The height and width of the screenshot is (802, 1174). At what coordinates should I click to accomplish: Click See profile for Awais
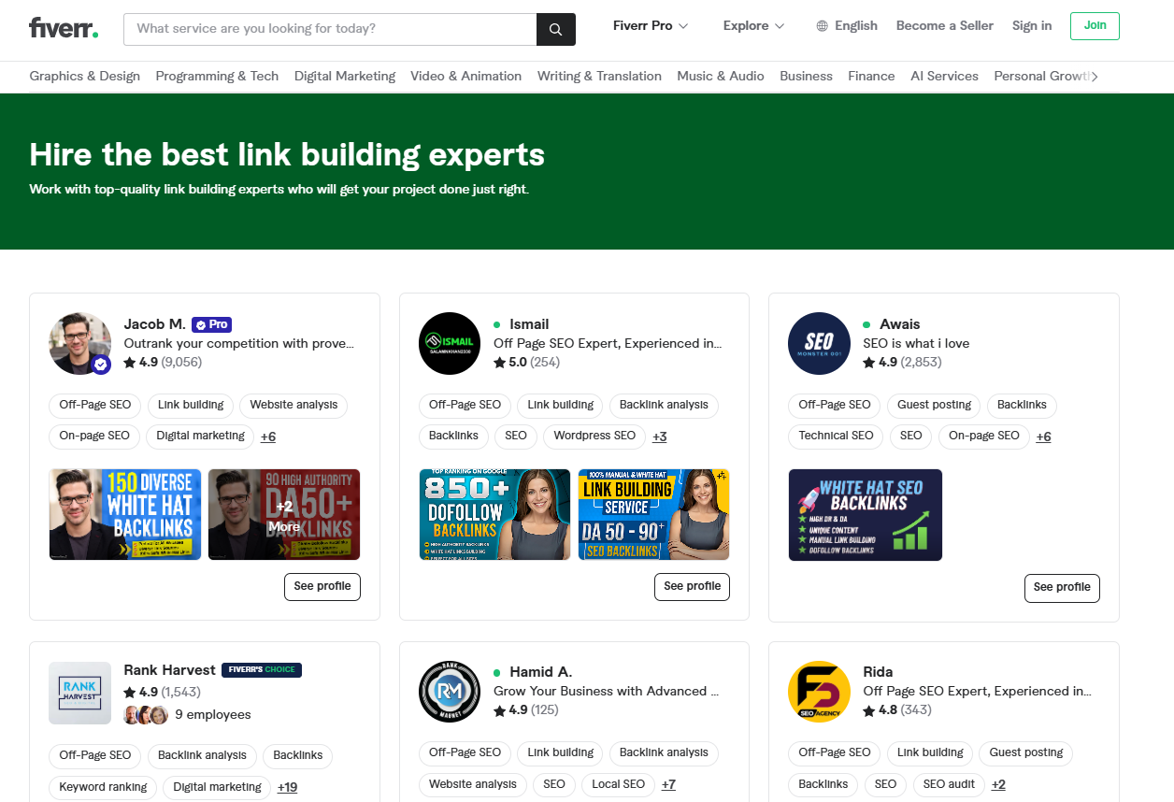[1062, 588]
